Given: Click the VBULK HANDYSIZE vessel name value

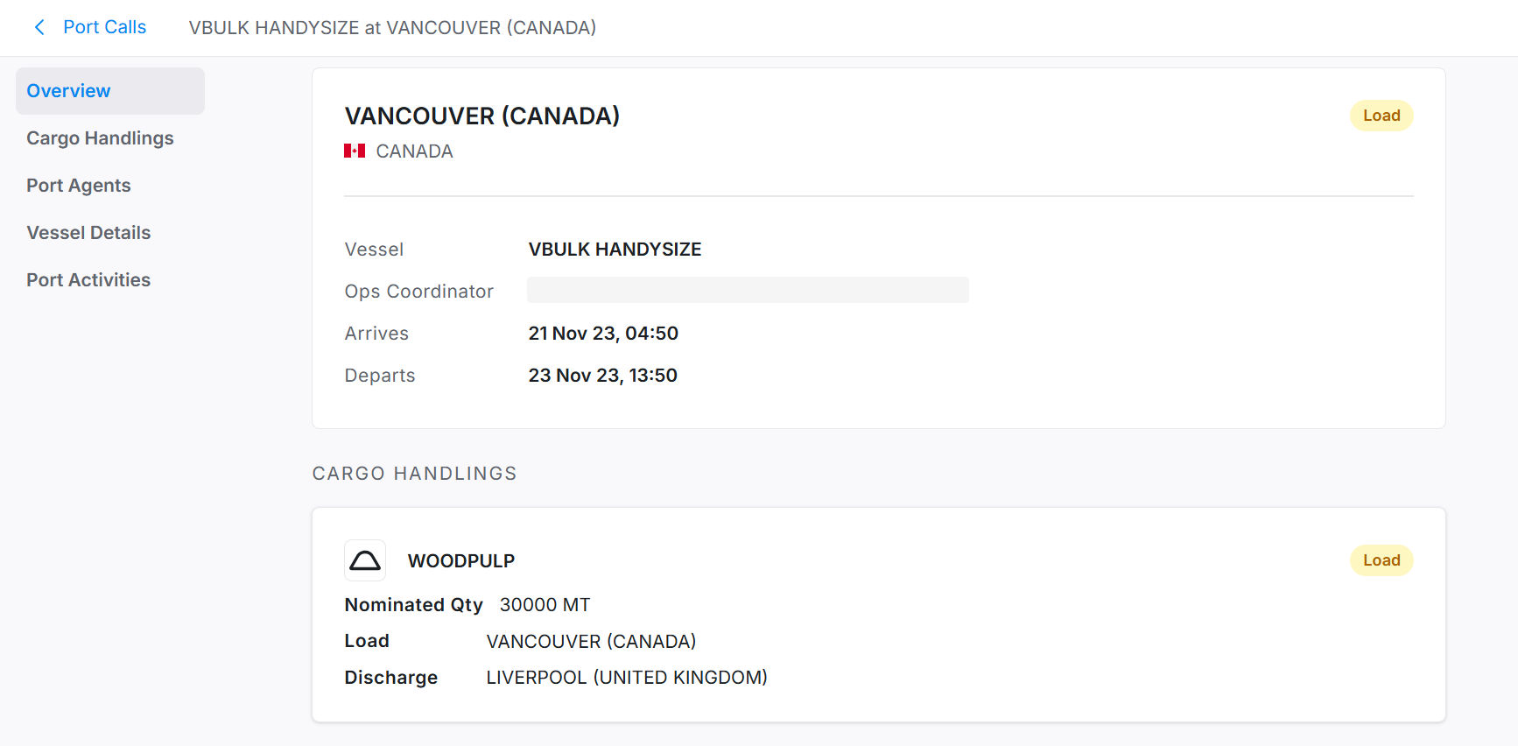Looking at the screenshot, I should 615,250.
